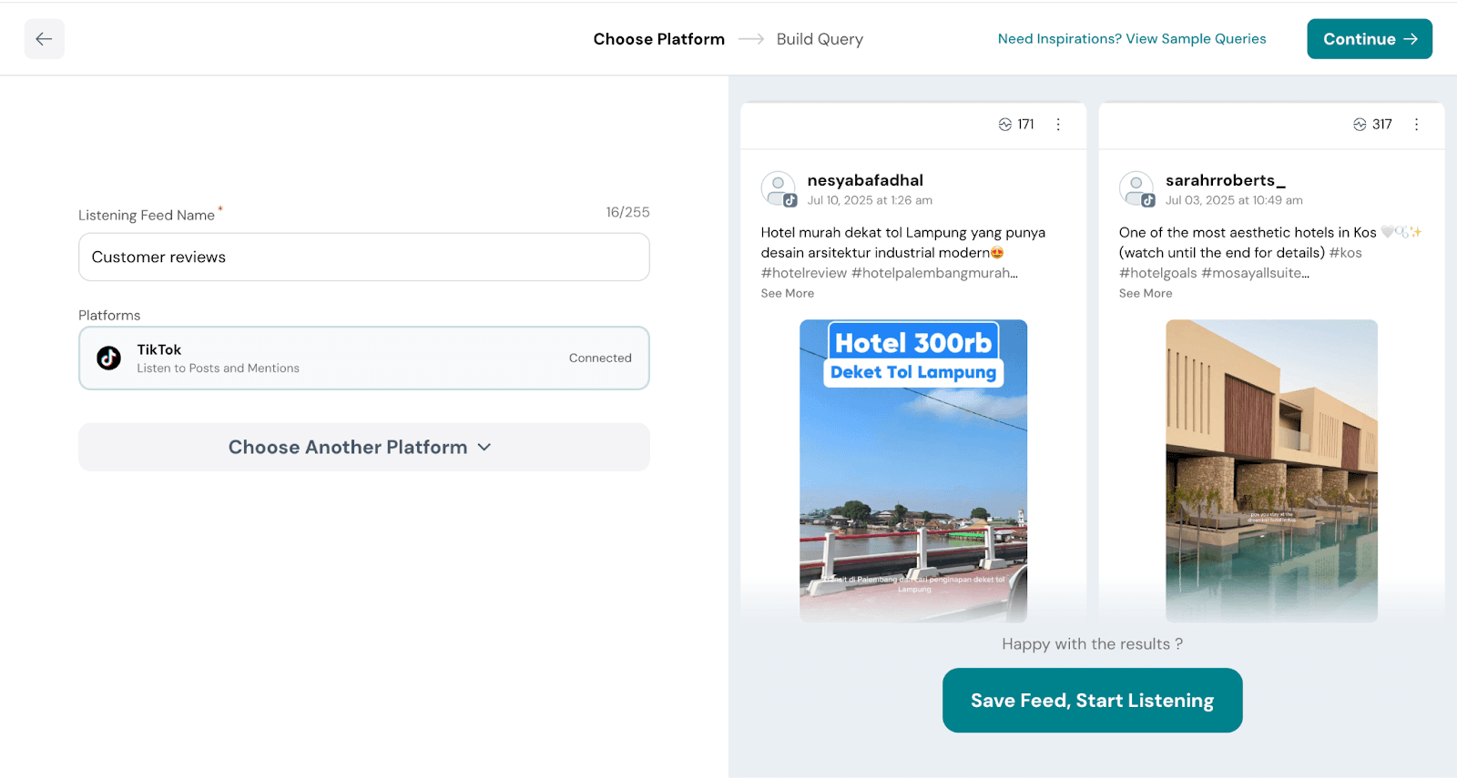The image size is (1457, 778).
Task: Open three-dot menu on nesyabafadhal post
Action: point(1058,125)
